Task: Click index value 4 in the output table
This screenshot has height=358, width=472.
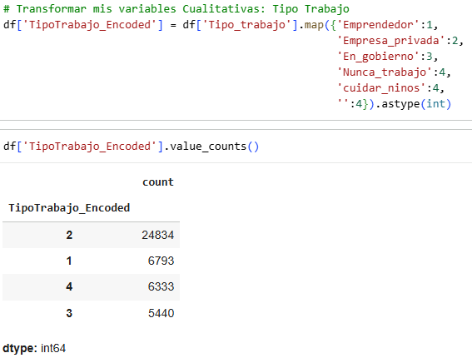Action: 69,286
